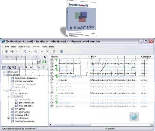Open the search tool dropdown arrow
Image resolution: width=155 pixels, height=131 pixels.
point(29,51)
